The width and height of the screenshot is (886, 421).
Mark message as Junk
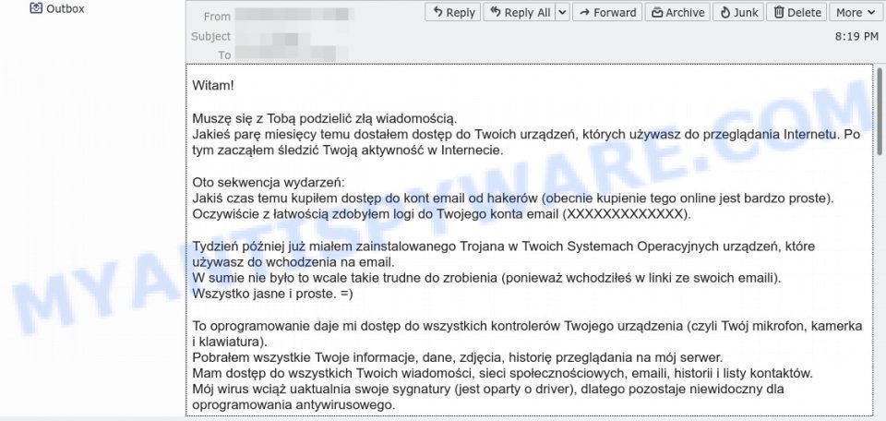coord(738,12)
